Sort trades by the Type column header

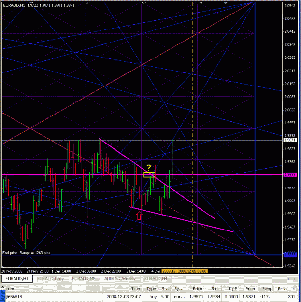pyautogui.click(x=151, y=288)
